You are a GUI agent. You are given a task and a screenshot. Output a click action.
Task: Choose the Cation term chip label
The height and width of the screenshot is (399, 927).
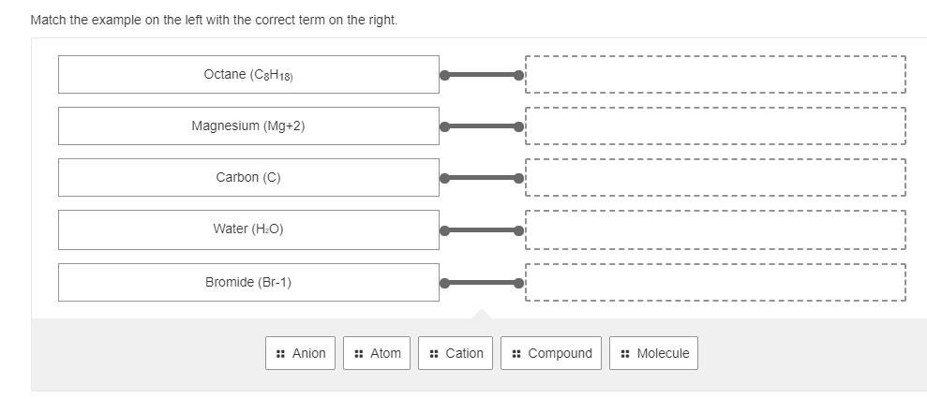[x=464, y=353]
